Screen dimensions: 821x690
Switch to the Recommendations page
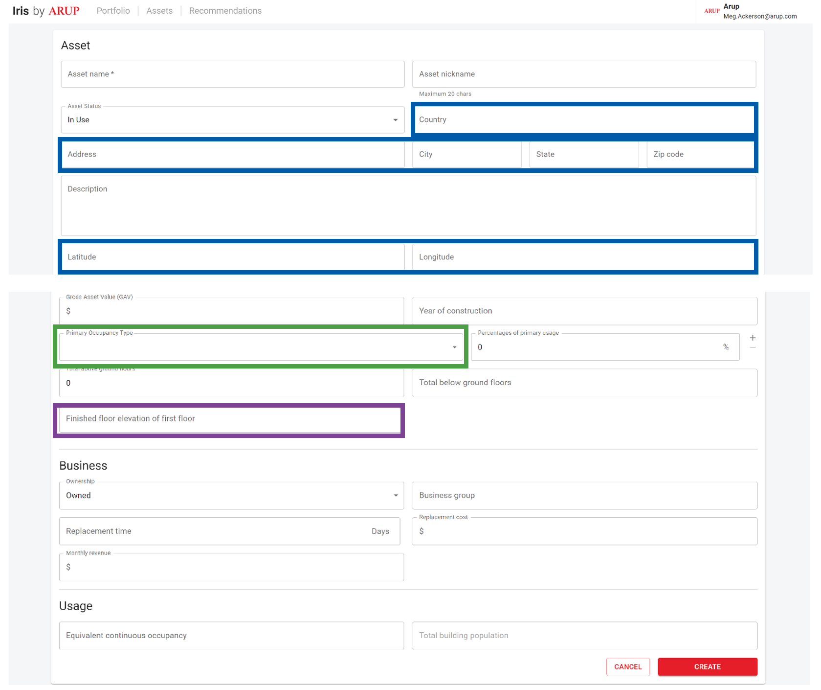[225, 11]
